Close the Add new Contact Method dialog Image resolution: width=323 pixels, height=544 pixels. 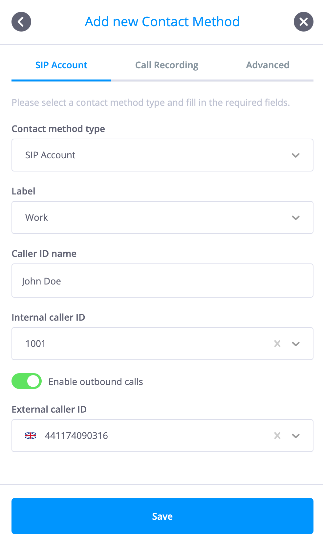pos(303,22)
